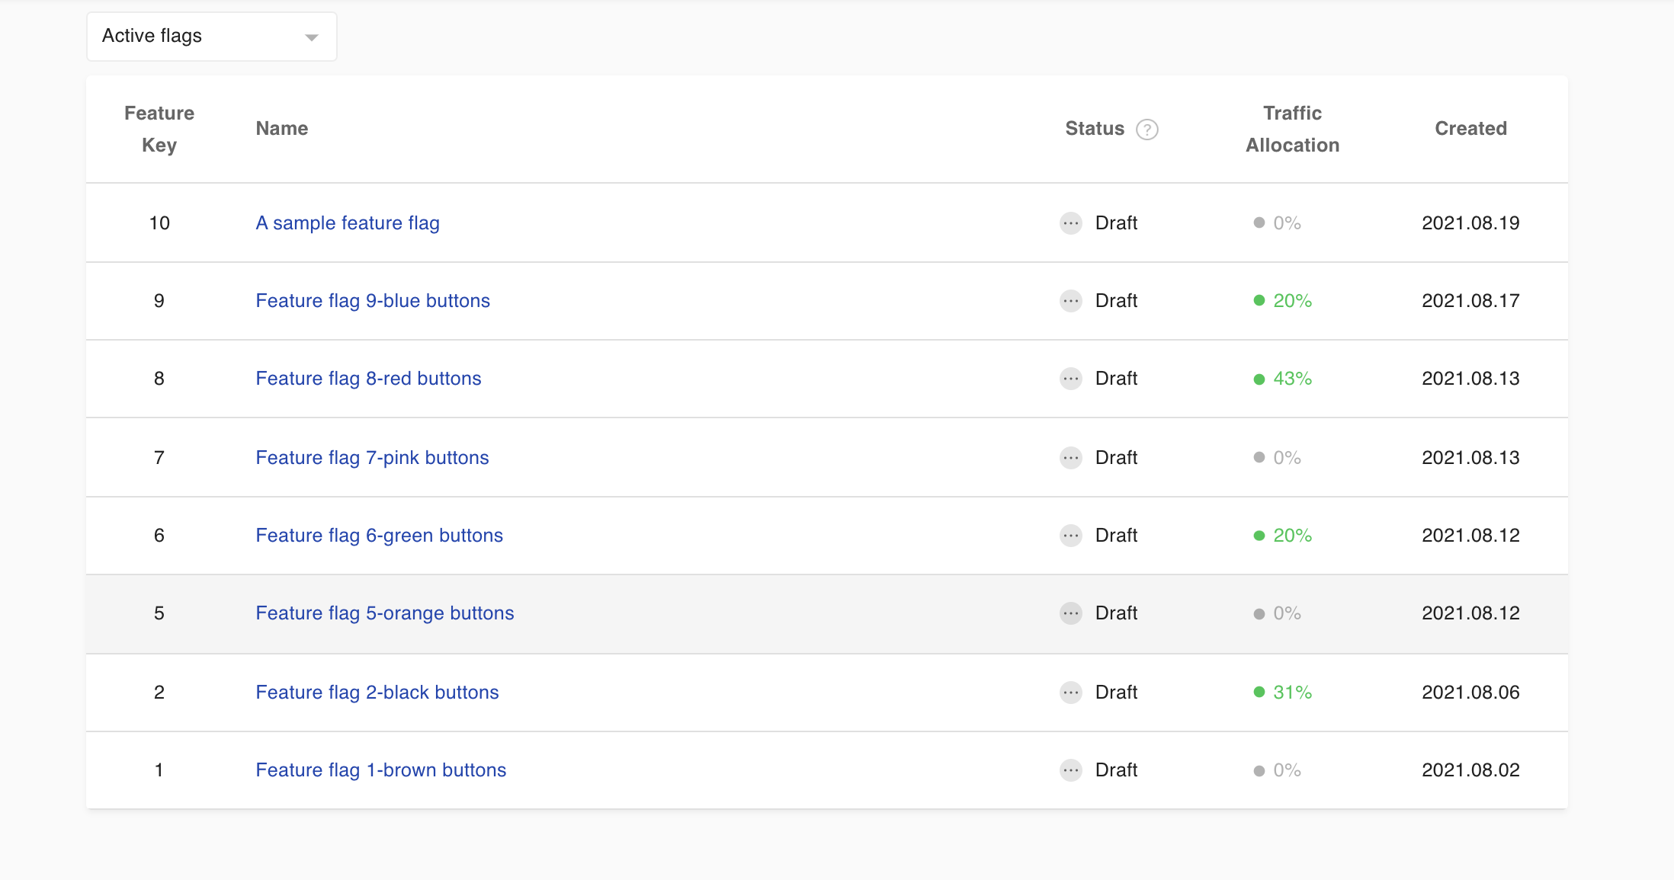
Task: Open Feature flag 6-green buttons
Action: (x=379, y=536)
